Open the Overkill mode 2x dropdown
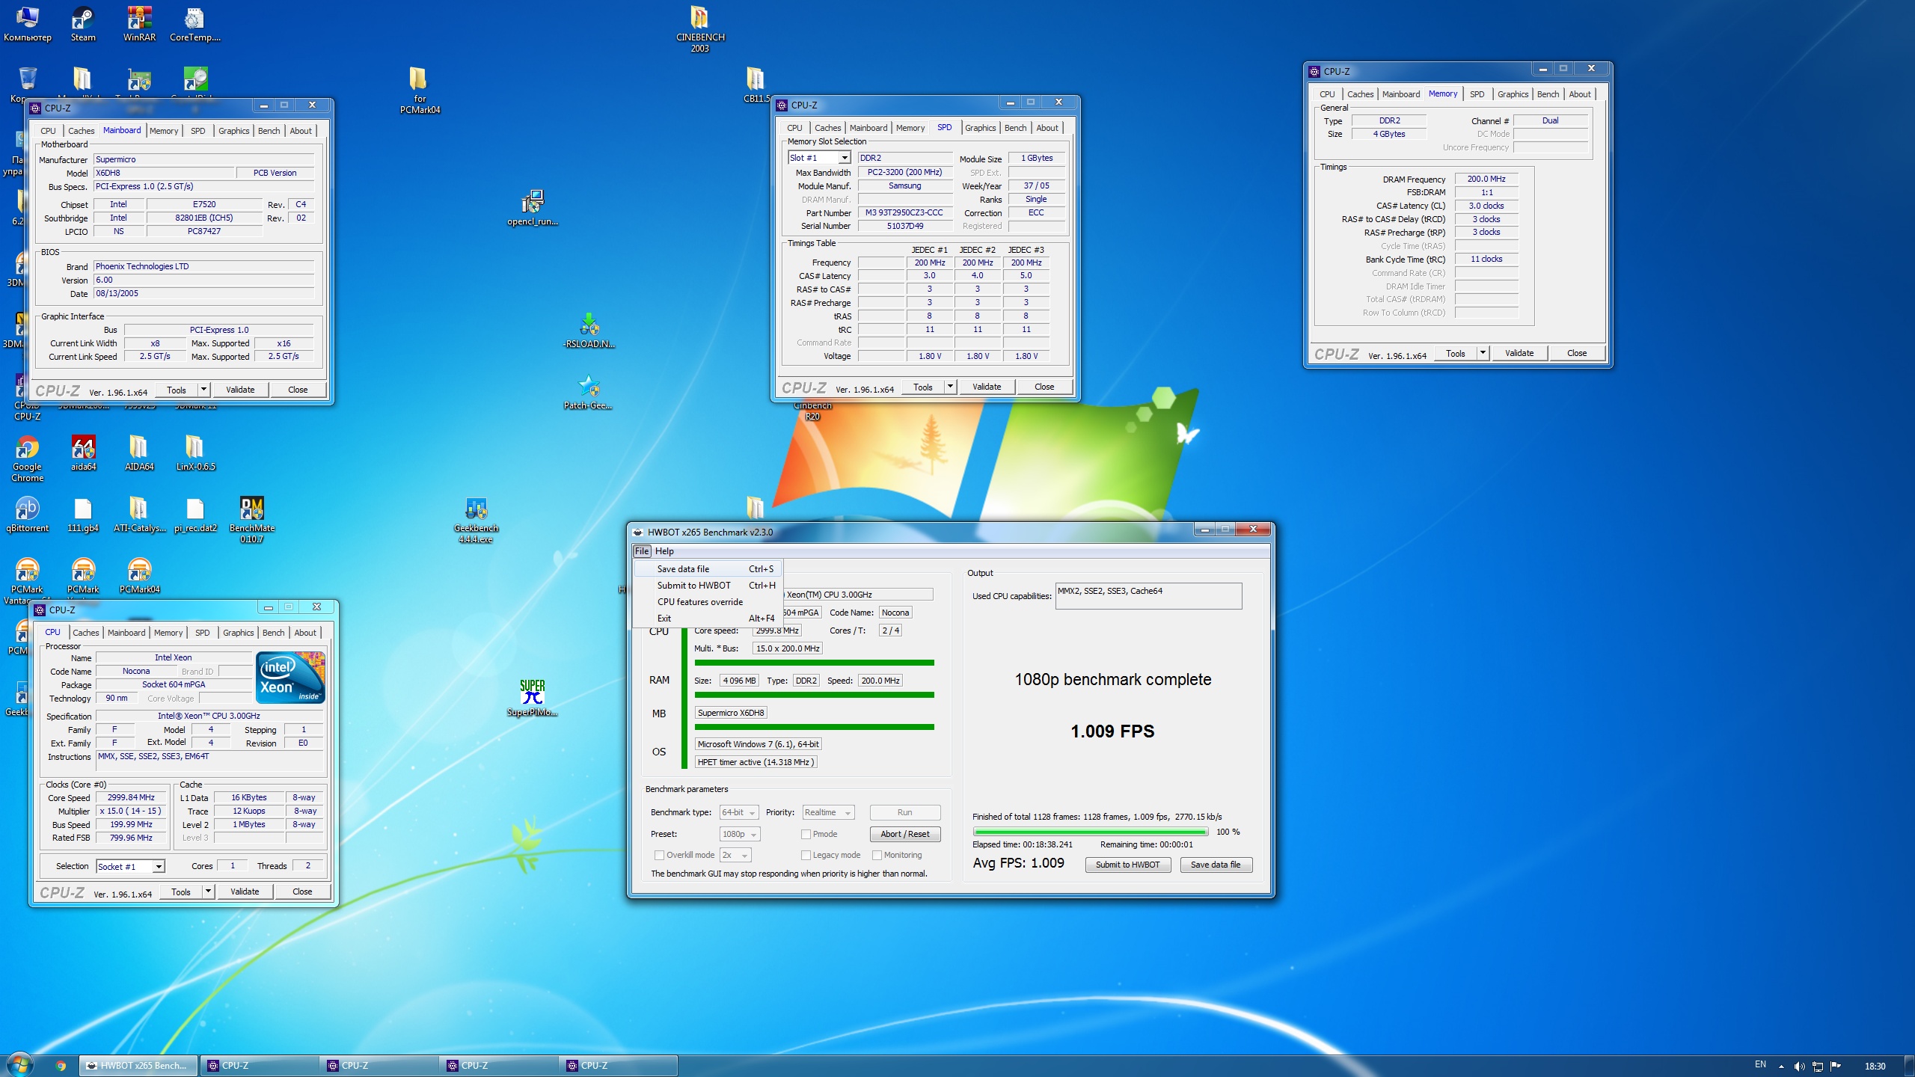 (x=735, y=855)
